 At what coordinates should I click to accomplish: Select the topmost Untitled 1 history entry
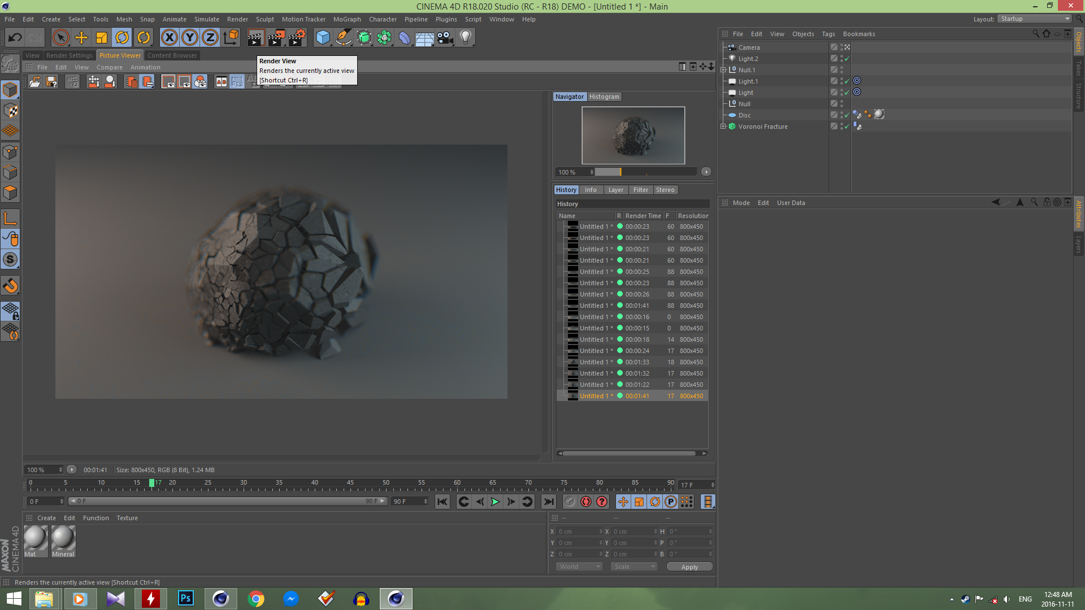(x=596, y=226)
